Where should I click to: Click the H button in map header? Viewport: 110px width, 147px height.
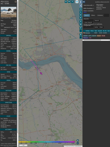[x=69, y=2]
